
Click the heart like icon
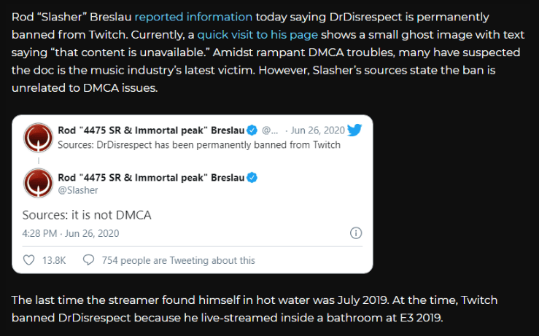coord(29,260)
